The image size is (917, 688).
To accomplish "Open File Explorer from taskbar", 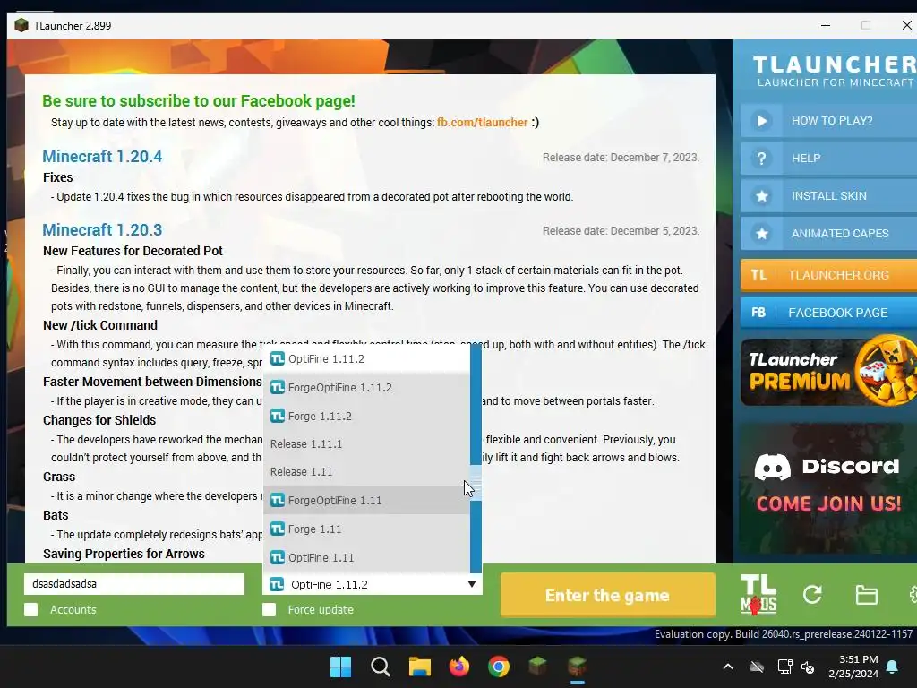I will point(420,666).
